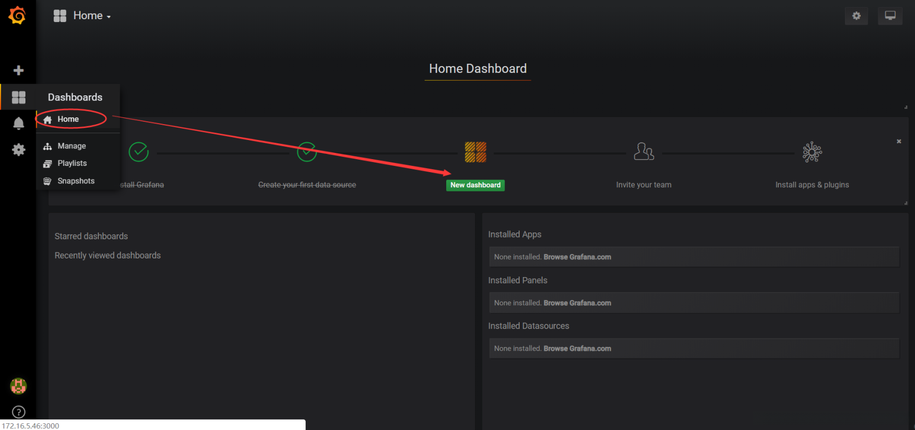Click the New dashboard button

coord(476,185)
